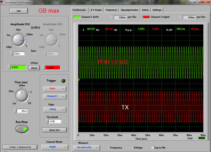Click the Exit button

pyautogui.click(x=18, y=11)
